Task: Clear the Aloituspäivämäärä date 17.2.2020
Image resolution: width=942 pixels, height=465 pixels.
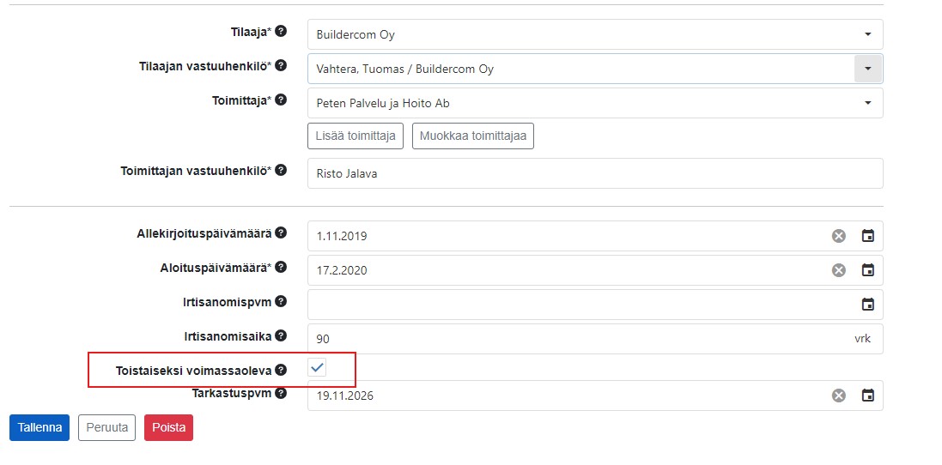Action: [839, 270]
